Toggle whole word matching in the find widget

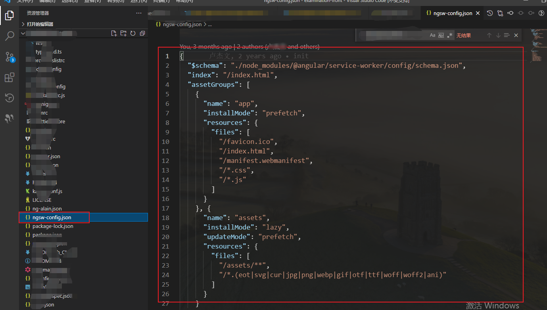[x=441, y=35]
